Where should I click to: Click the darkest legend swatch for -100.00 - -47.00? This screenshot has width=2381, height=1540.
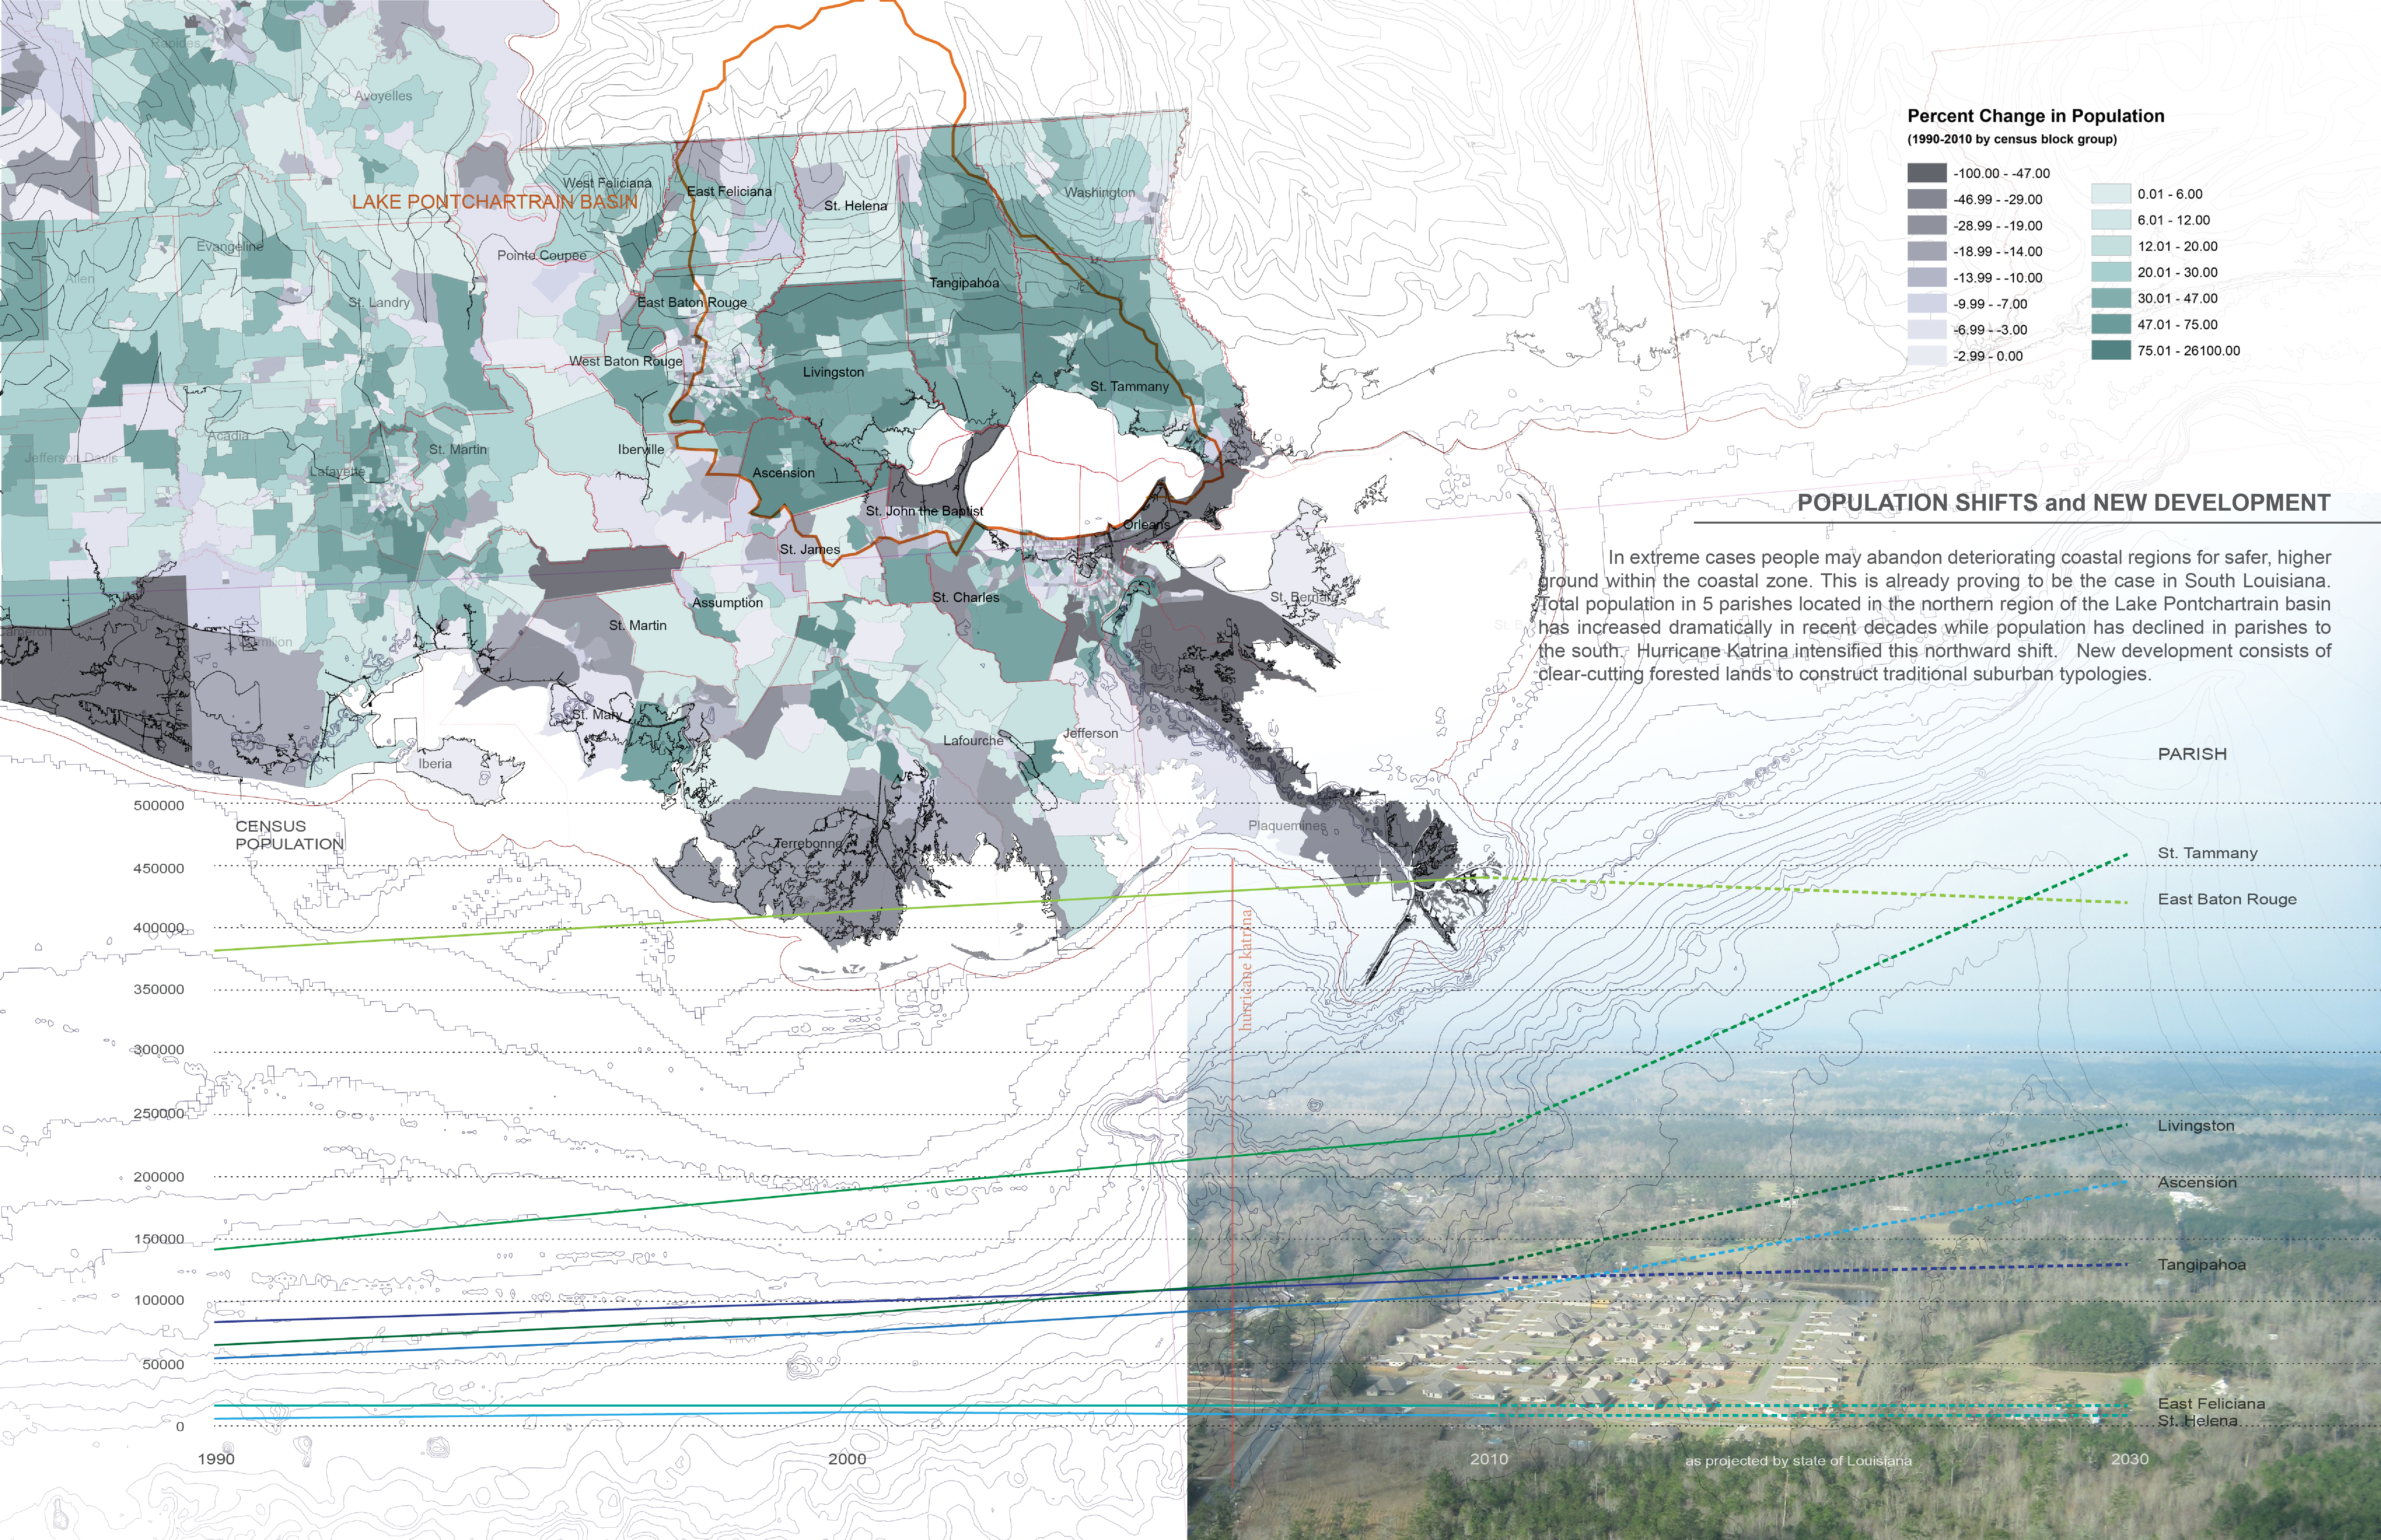(x=1927, y=173)
